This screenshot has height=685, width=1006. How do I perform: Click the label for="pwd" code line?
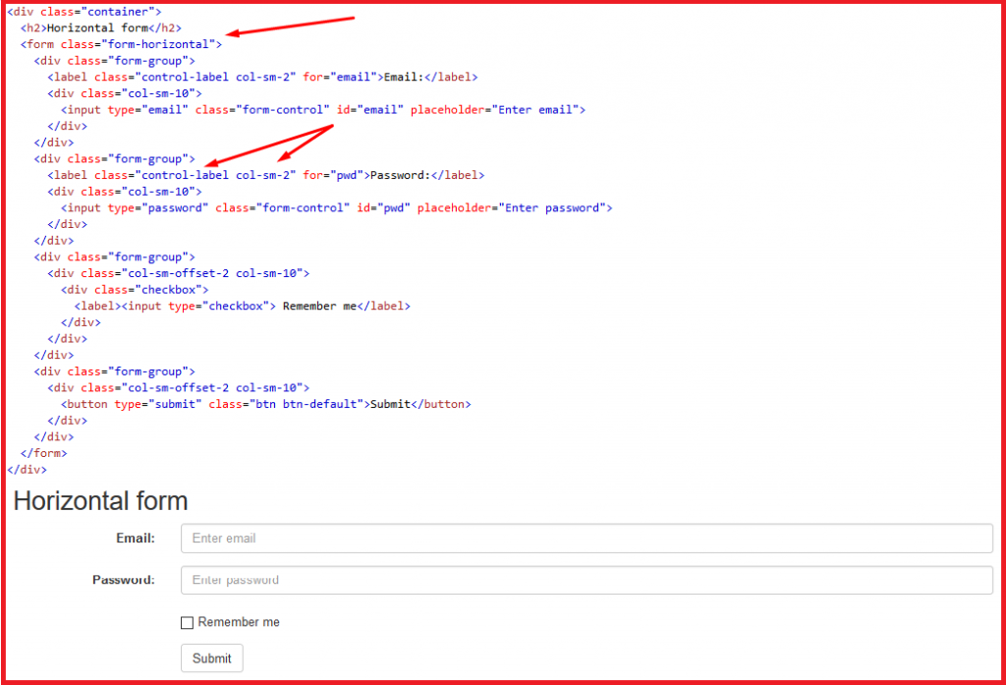coord(265,175)
